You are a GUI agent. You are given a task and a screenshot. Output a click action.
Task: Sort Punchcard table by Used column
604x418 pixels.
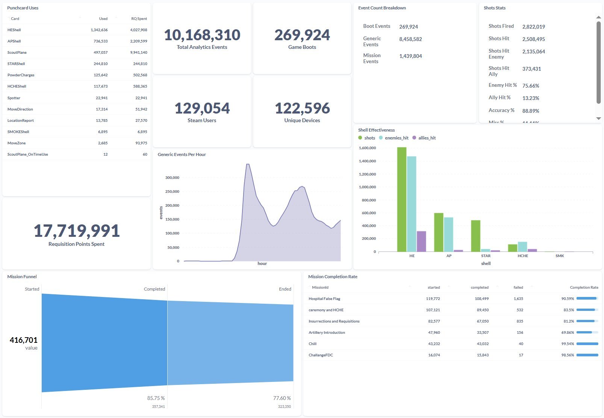tap(103, 18)
